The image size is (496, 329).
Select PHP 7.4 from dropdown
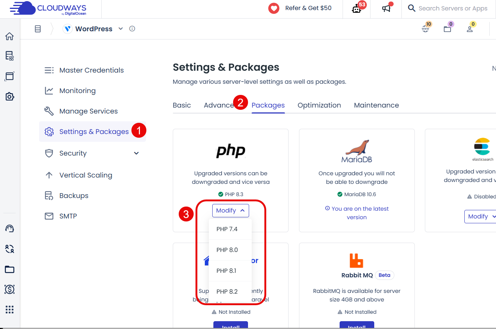click(x=230, y=229)
